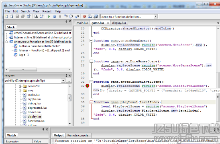Pin the Watch panel
The width and height of the screenshot is (220, 144).
[x=43, y=130]
